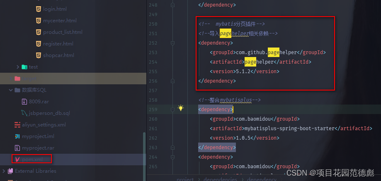
Task: Fold the dependency block at line 259
Action: point(172,110)
